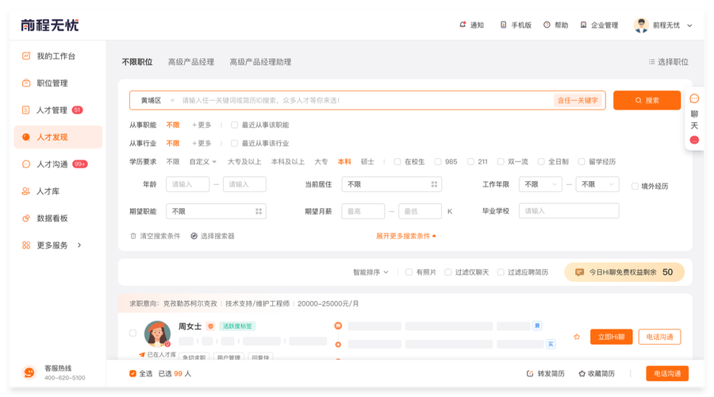
Task: Open 数据看板 chart icon in sidebar
Action: pos(26,218)
